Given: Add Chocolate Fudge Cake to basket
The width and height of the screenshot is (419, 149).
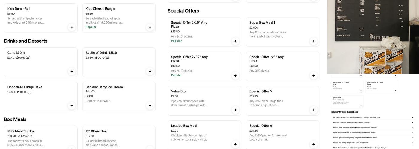Looking at the screenshot, I should click(x=72, y=106).
